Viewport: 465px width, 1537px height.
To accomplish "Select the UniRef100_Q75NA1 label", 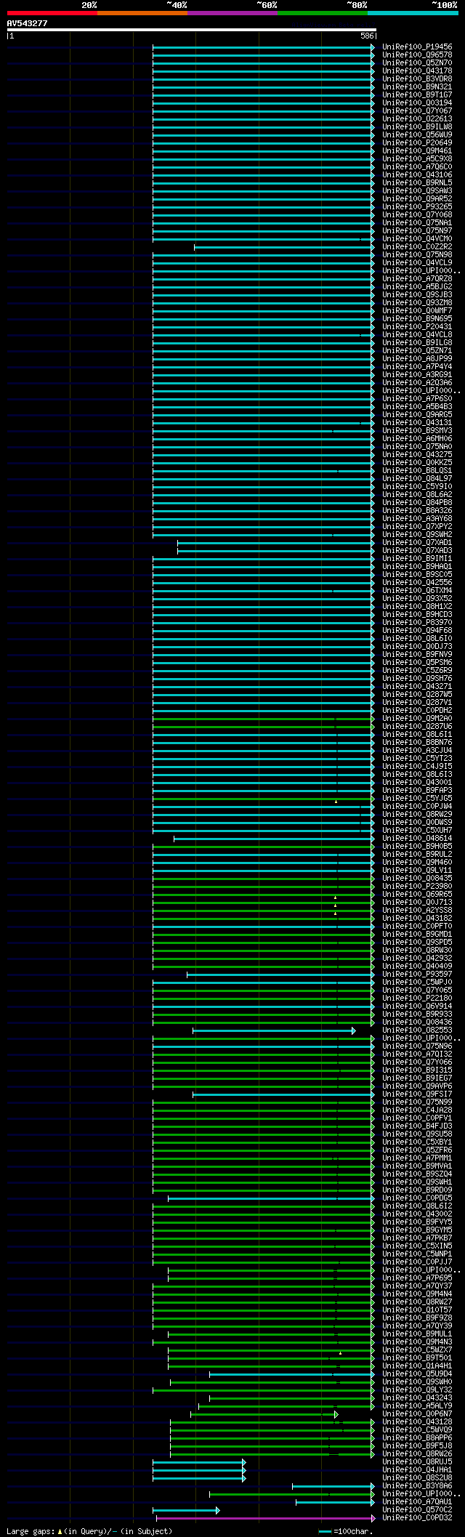I will coord(417,222).
